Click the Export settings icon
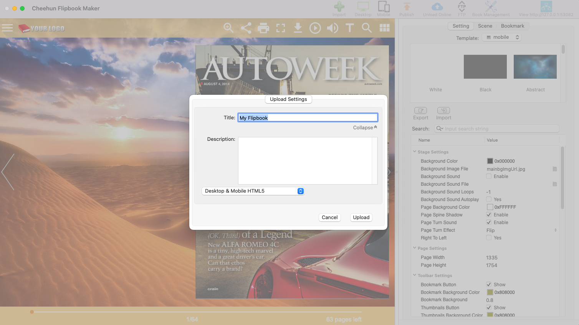Screen dimensions: 579x325 coord(420,111)
